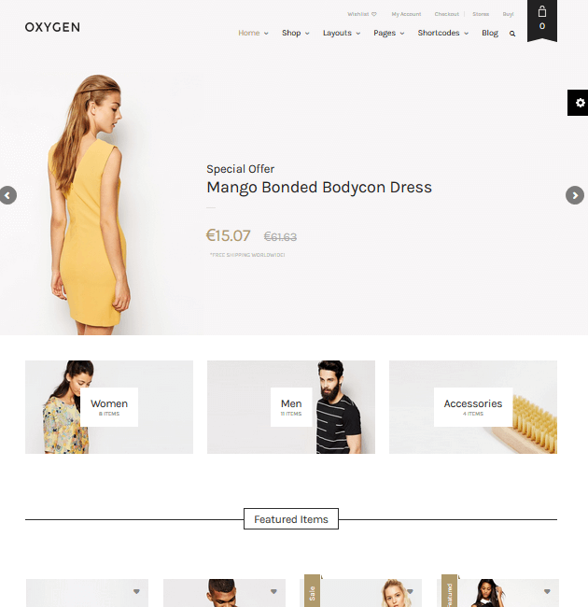Click heart on the leftmost product card

click(136, 591)
